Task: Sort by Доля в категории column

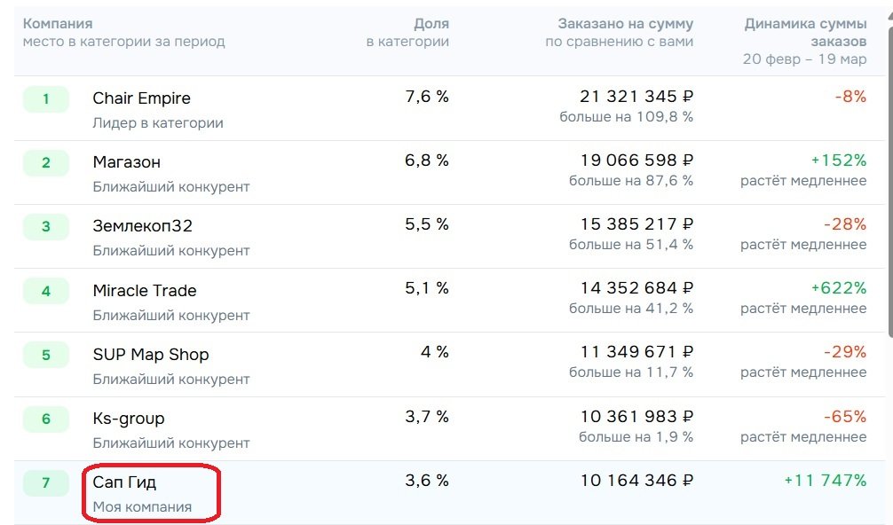Action: click(431, 24)
